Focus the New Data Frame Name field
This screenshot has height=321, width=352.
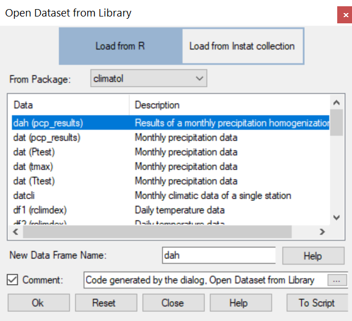point(219,256)
